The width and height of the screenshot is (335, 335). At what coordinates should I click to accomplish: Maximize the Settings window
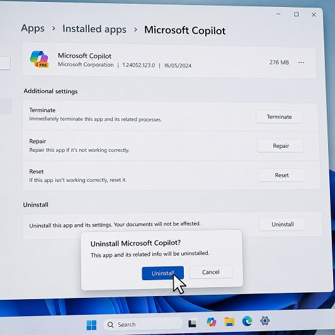pos(296,14)
